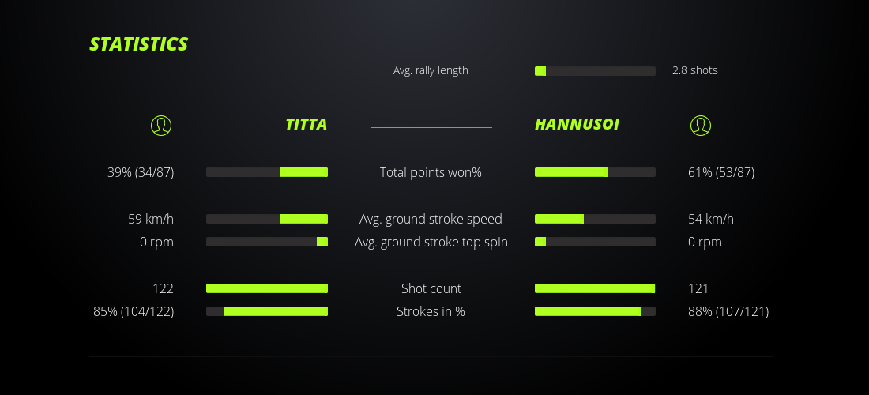Click the Shot count label
The image size is (869, 395).
click(431, 288)
